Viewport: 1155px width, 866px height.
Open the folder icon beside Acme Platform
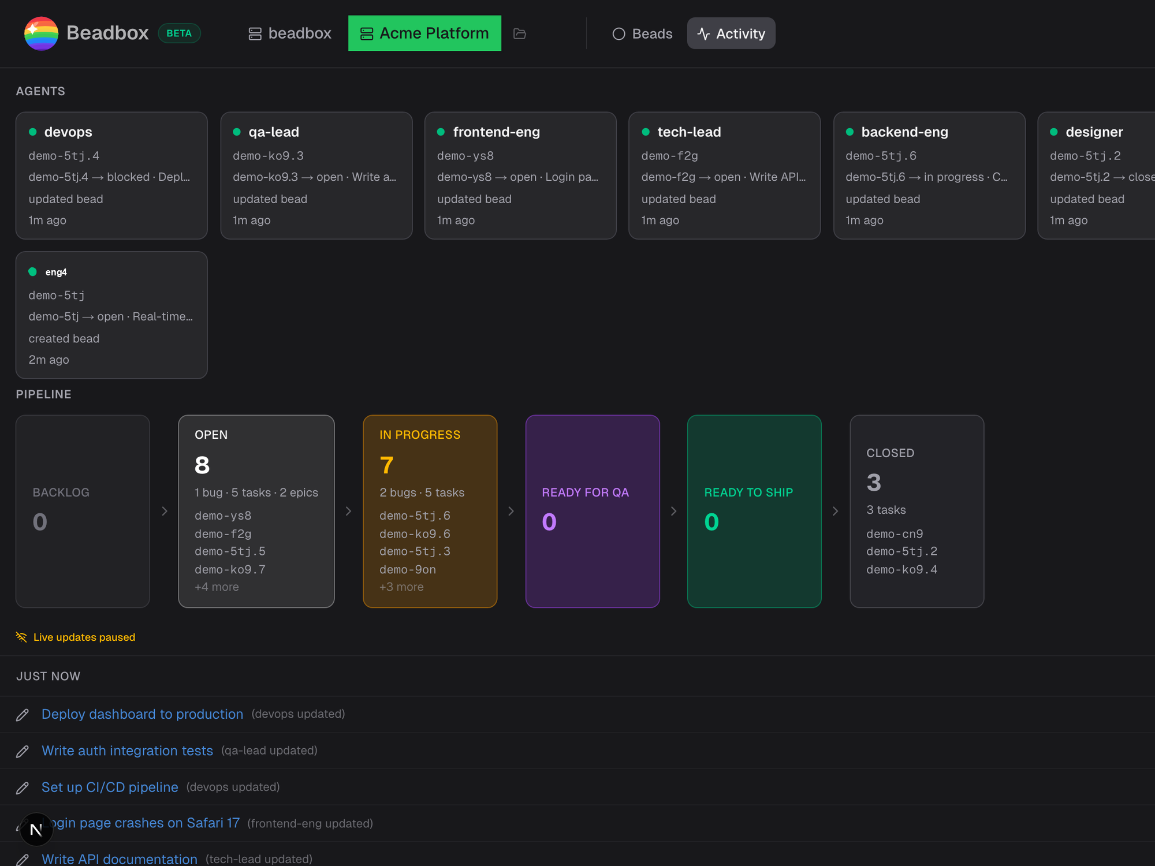click(x=519, y=33)
